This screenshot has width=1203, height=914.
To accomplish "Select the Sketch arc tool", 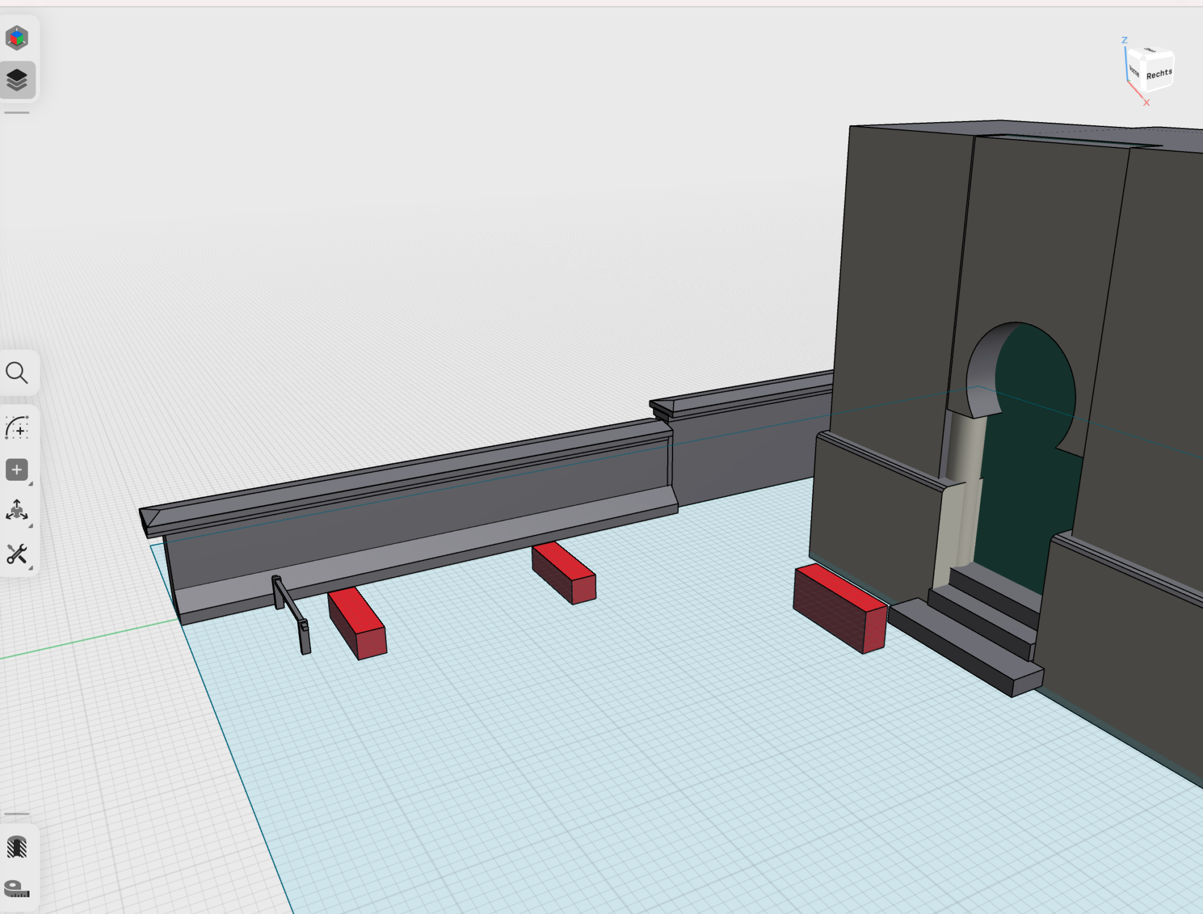I will tap(17, 428).
